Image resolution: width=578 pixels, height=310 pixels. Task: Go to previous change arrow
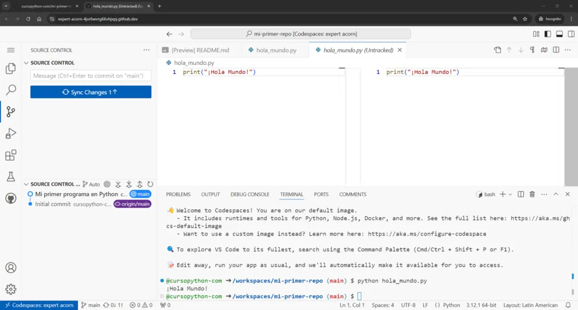[x=509, y=50]
